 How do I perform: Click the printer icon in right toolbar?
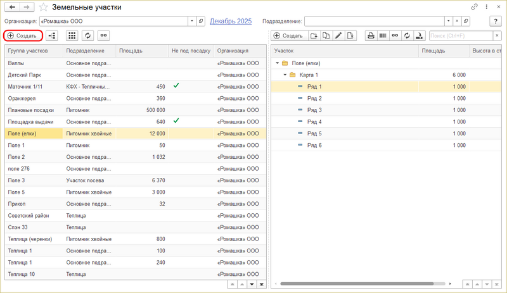[x=371, y=36]
